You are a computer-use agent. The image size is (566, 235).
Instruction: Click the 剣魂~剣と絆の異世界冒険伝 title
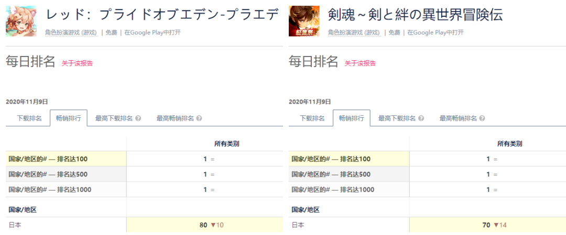click(x=416, y=15)
